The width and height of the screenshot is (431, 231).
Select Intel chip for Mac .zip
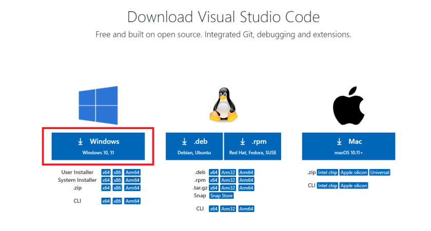click(327, 173)
